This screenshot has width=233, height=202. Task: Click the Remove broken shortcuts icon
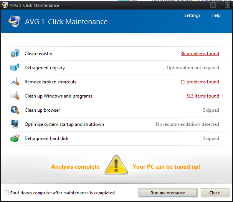point(15,81)
